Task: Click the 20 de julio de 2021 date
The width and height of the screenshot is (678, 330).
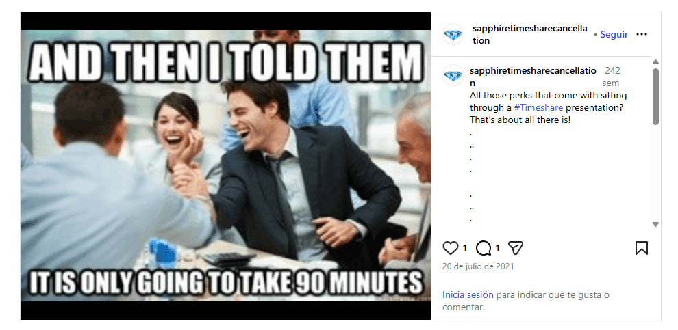Action: (x=478, y=266)
